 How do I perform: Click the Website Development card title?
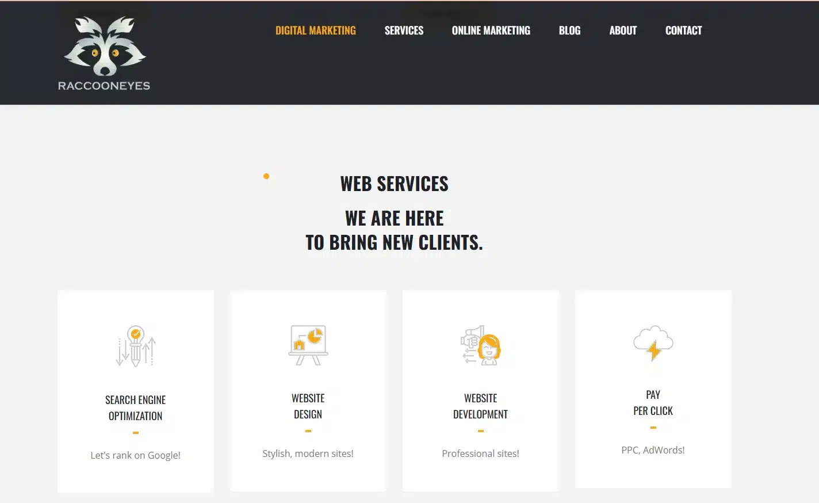(x=481, y=406)
